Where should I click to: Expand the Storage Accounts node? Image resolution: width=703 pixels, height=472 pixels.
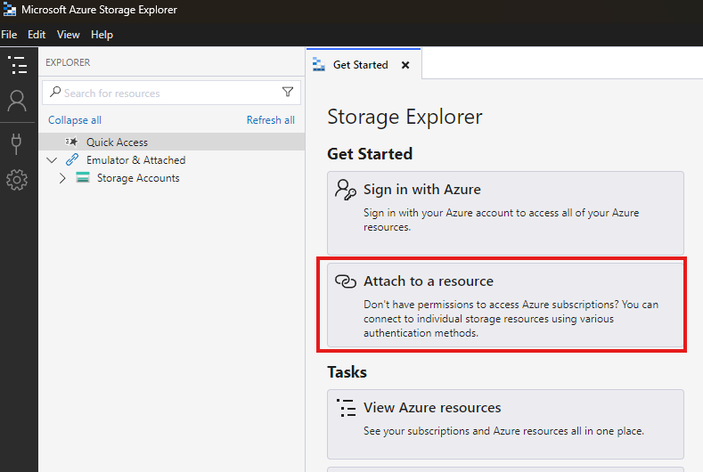coord(62,178)
